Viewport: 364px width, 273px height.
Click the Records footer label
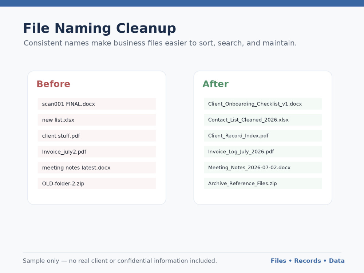[308, 261]
